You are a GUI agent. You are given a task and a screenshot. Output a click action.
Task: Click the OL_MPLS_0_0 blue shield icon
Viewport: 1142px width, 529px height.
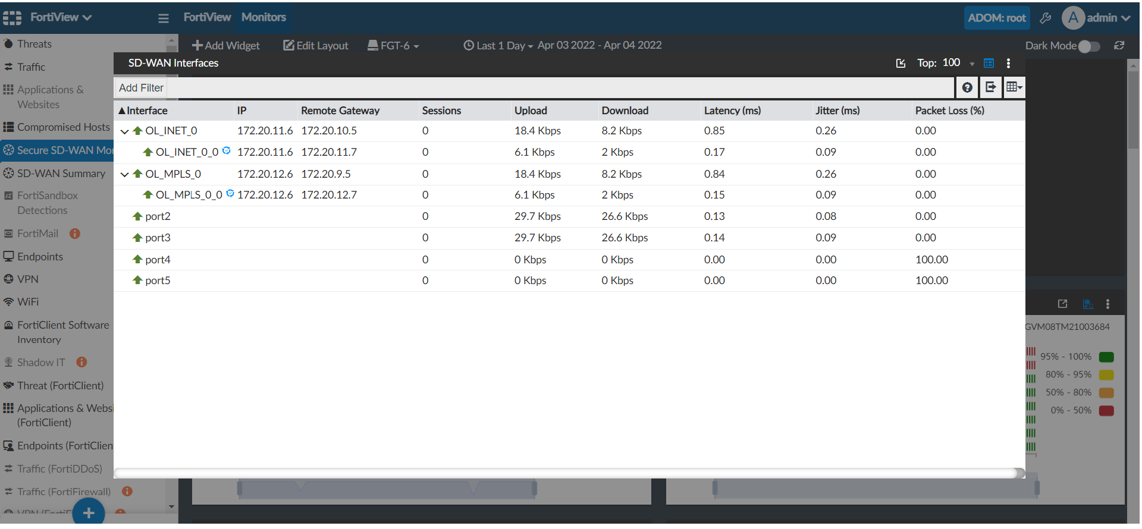point(230,193)
